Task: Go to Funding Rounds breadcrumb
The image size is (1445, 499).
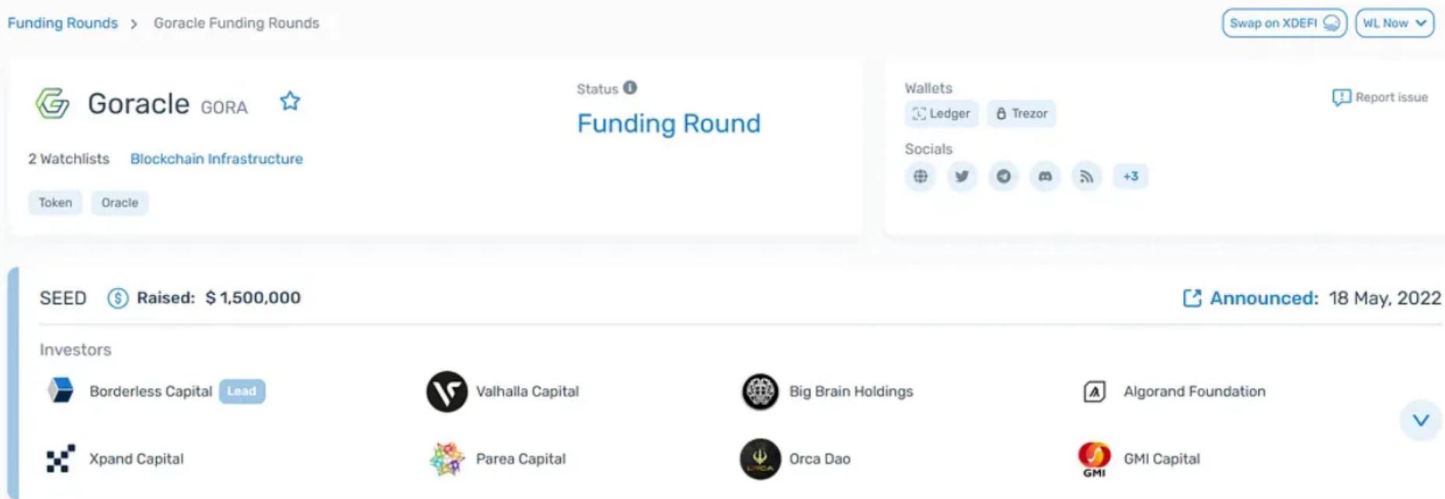Action: pyautogui.click(x=63, y=23)
